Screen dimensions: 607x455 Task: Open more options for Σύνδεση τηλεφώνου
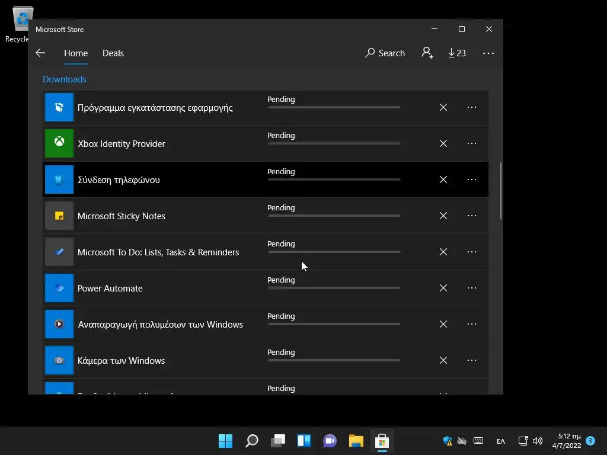tap(471, 180)
